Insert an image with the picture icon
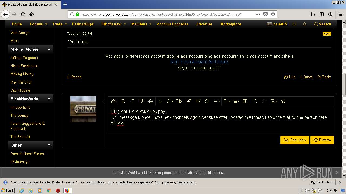The height and width of the screenshot is (194, 346). click(x=198, y=101)
